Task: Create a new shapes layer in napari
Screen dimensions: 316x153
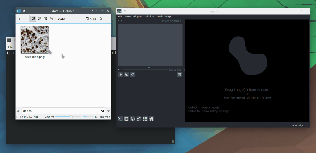Action: click(126, 75)
